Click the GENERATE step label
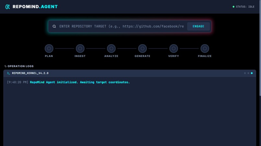Image resolution: width=261 pixels, height=146 pixels. (142, 56)
